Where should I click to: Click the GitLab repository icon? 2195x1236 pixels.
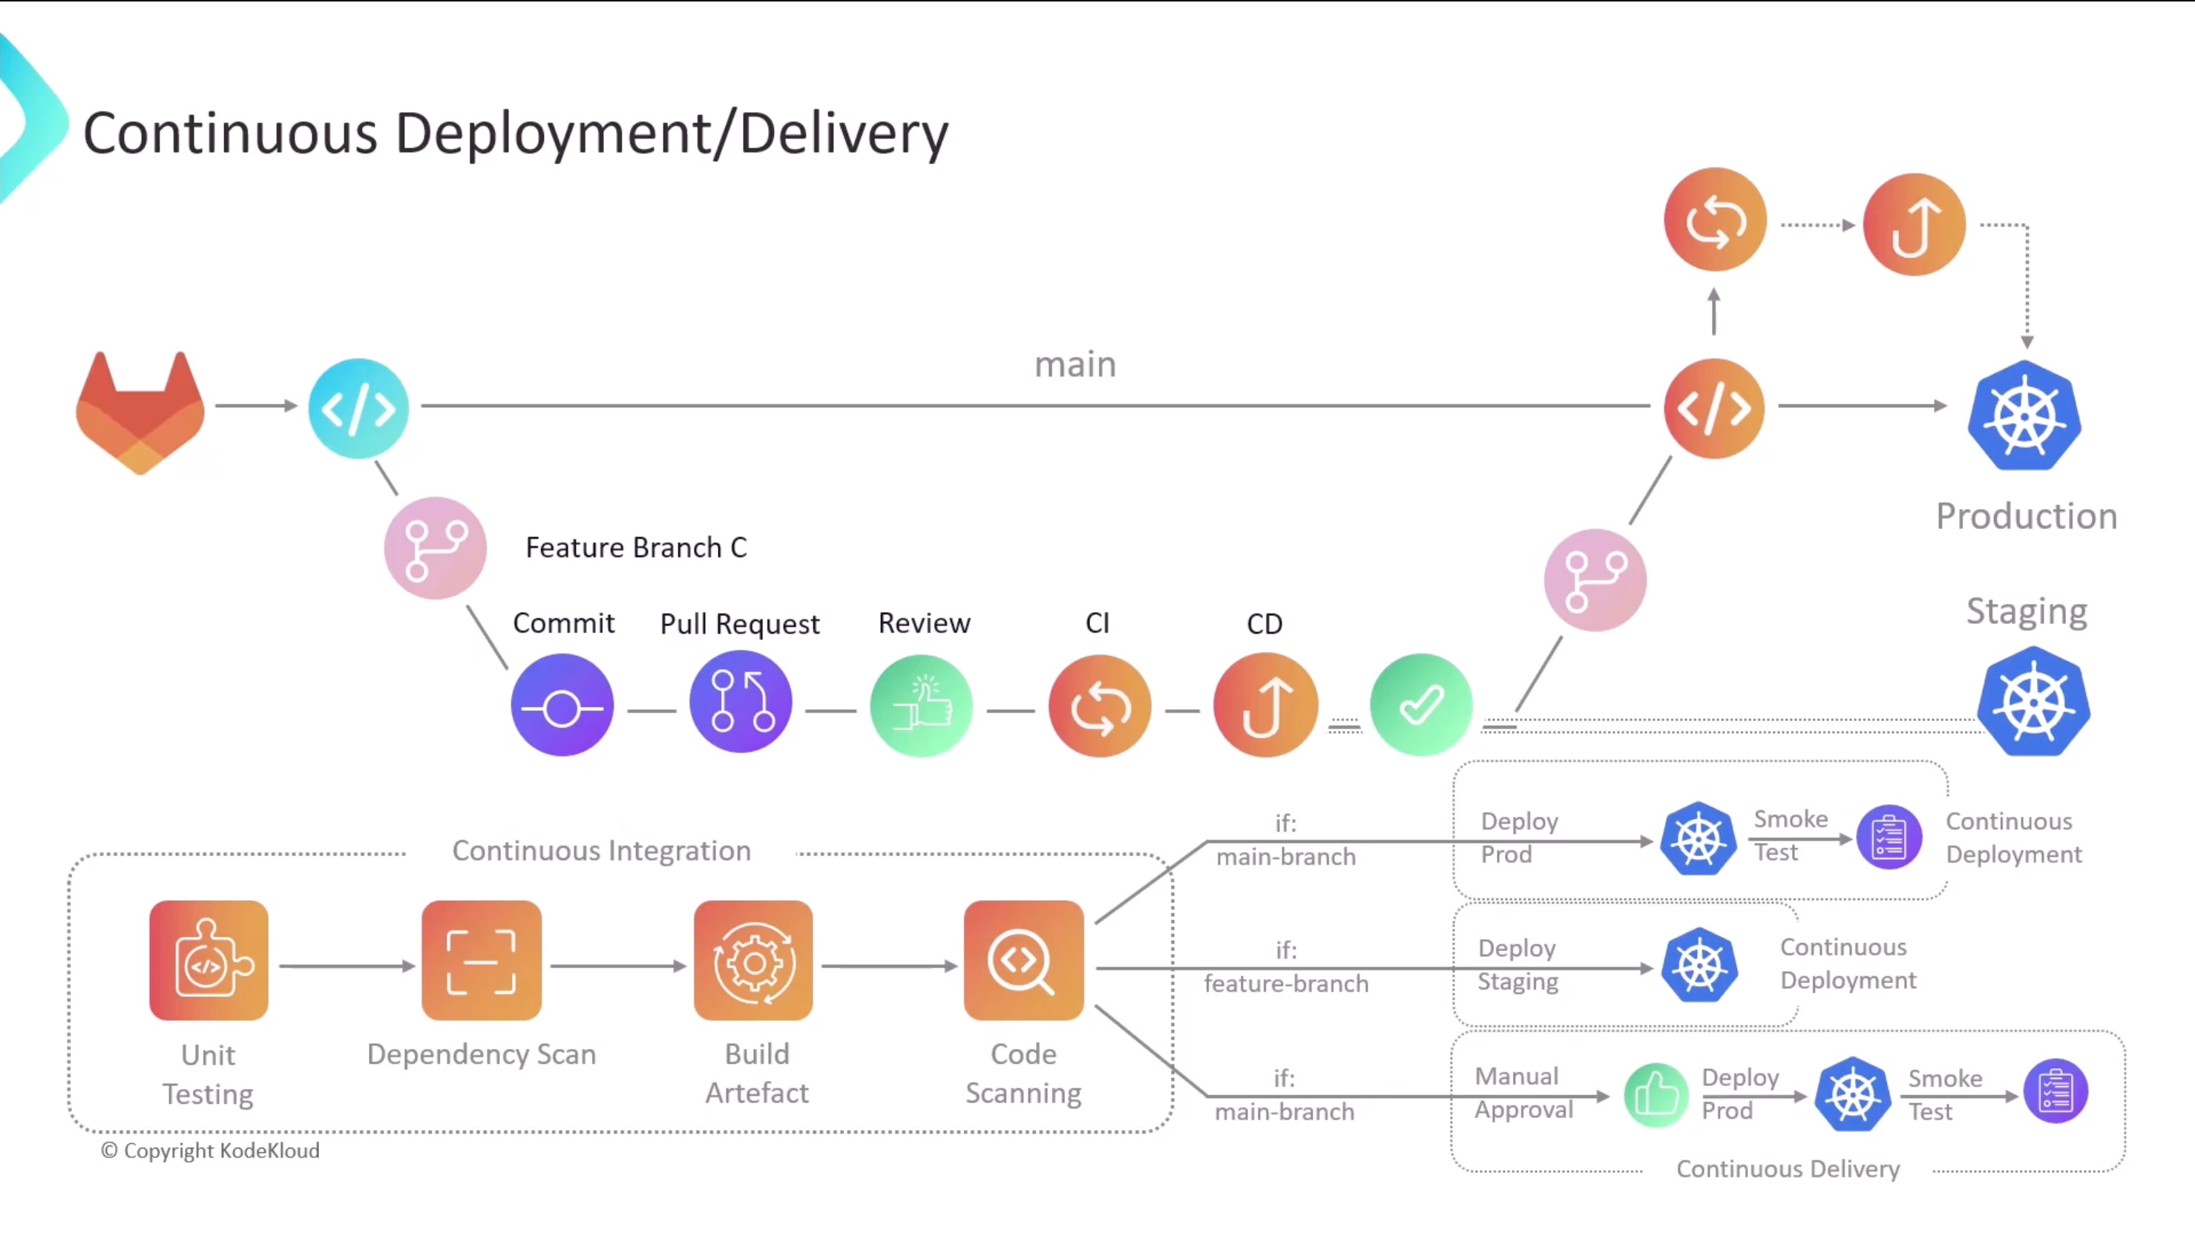pyautogui.click(x=137, y=409)
